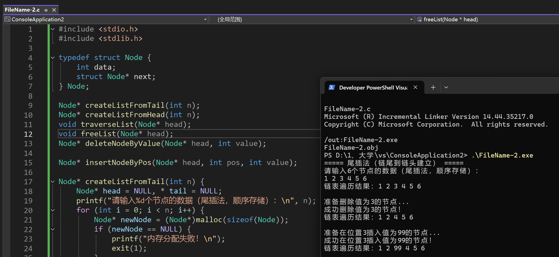The image size is (559, 257).
Task: Click the PowerShell icon on terminal tab
Action: click(331, 87)
